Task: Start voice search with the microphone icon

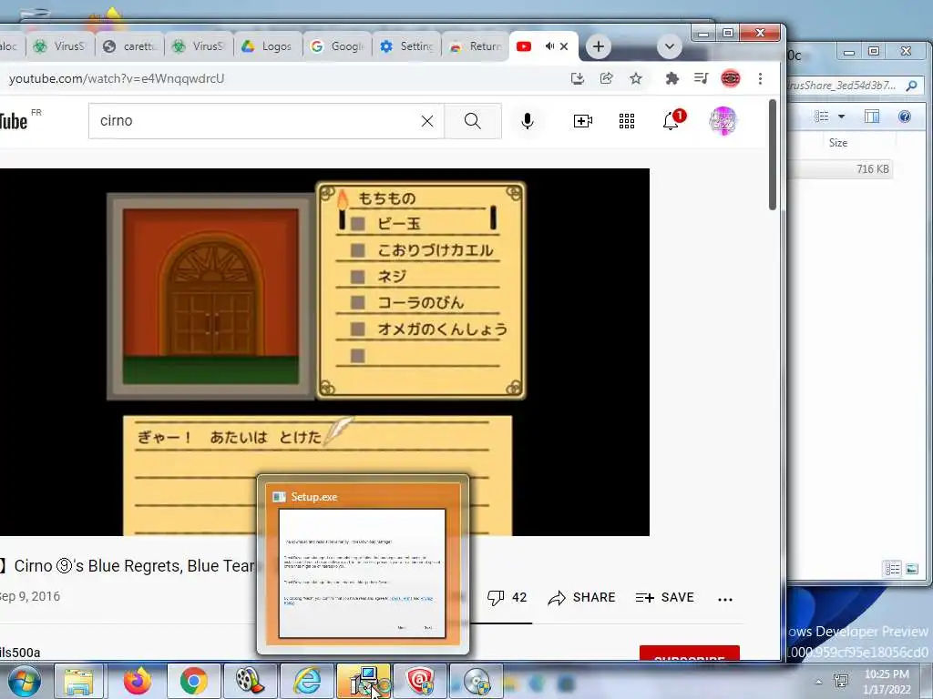Action: click(x=528, y=121)
